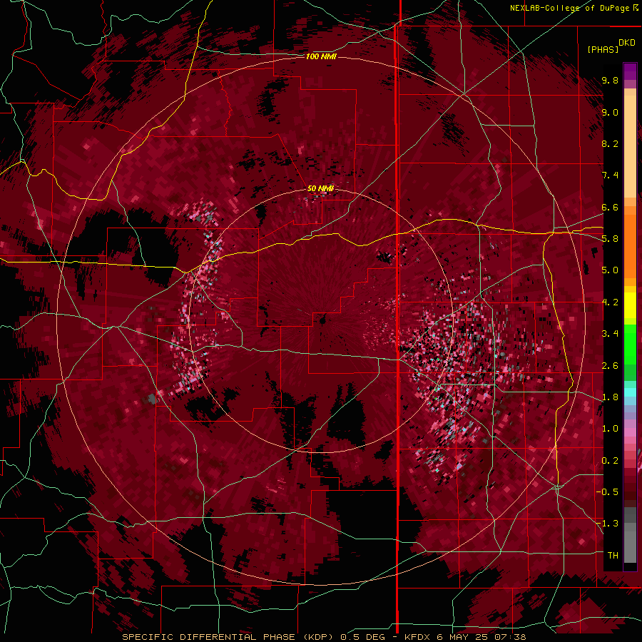This screenshot has height=642, width=642.
Task: Click the -1.3 scale value
Action: [x=608, y=524]
